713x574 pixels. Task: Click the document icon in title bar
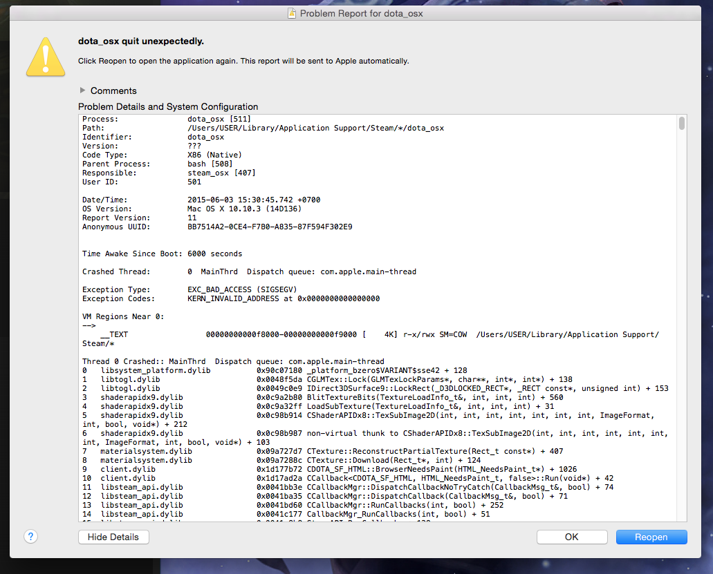292,13
